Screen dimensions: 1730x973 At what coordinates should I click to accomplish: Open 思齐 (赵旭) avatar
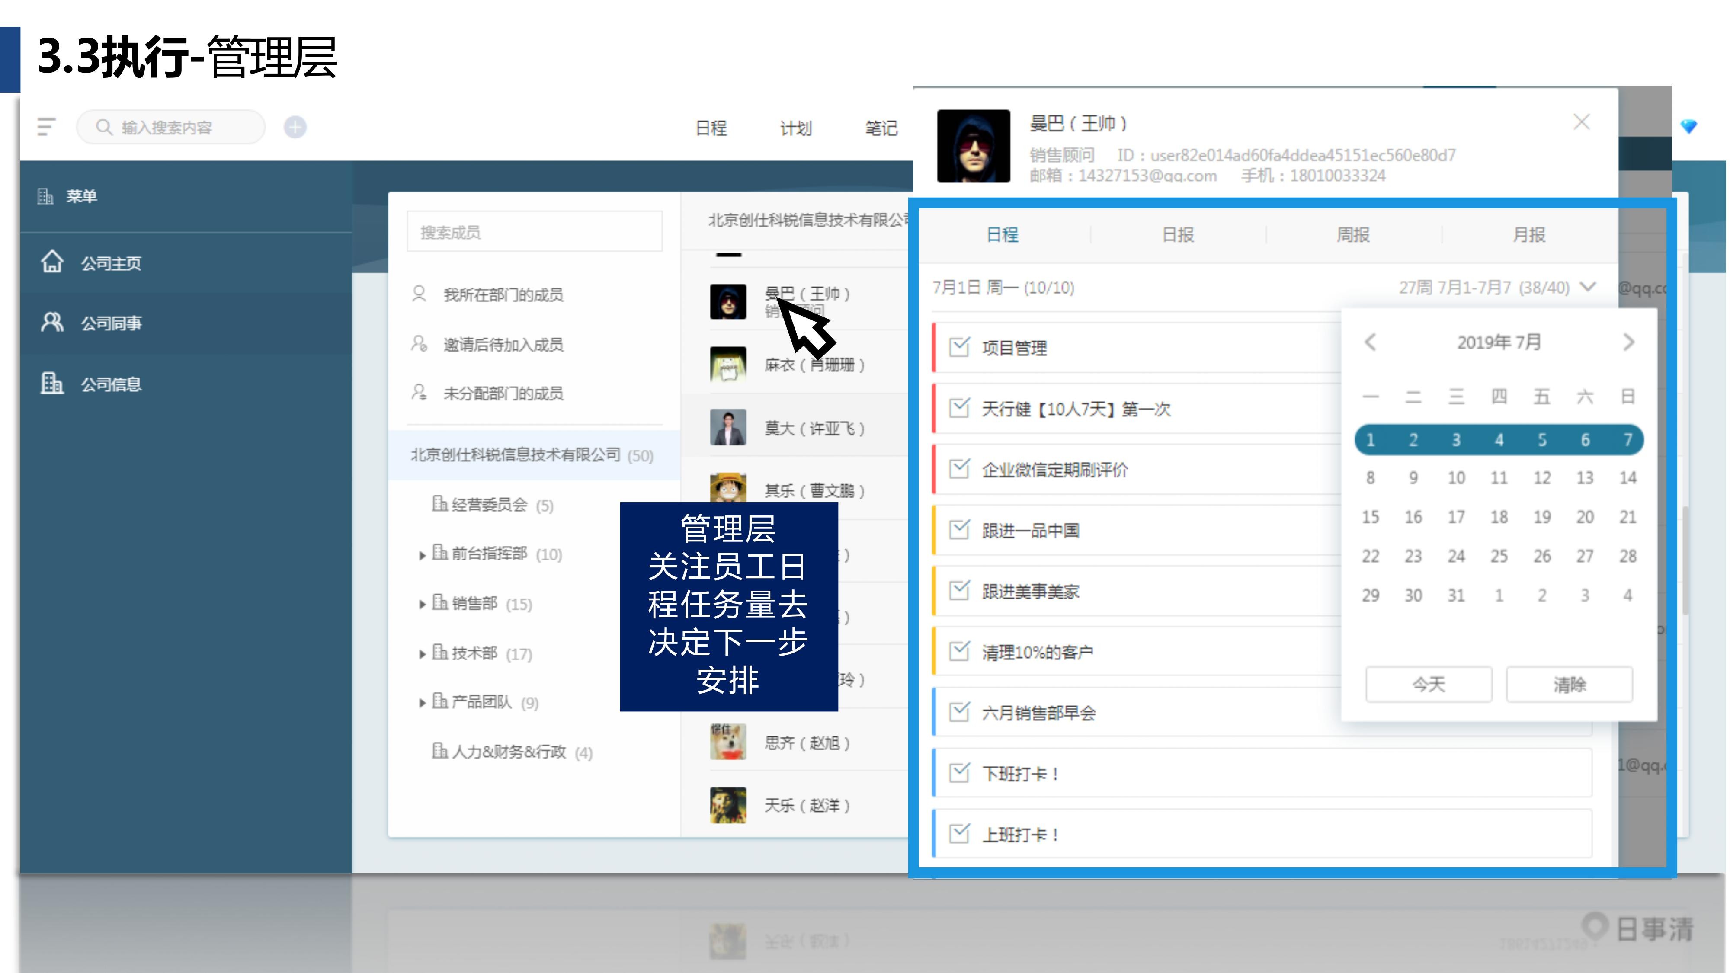pos(728,742)
